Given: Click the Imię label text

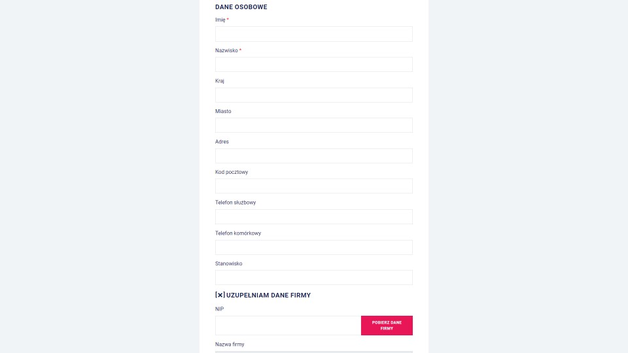Looking at the screenshot, I should coord(220,20).
